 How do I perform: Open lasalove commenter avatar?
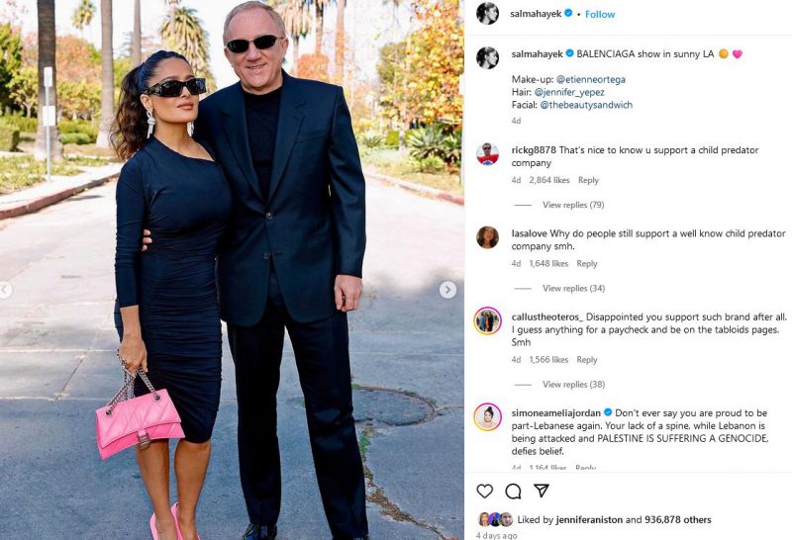[487, 237]
